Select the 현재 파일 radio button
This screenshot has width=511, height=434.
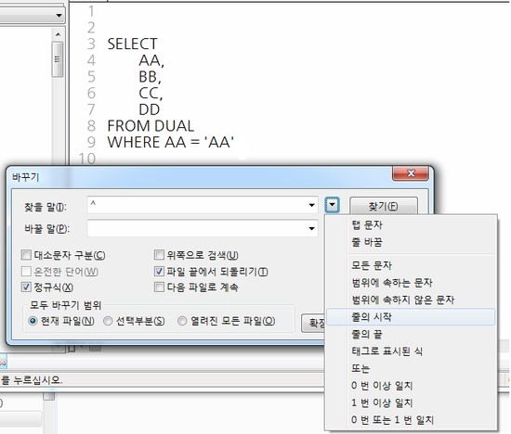click(x=33, y=321)
